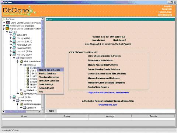This screenshot has height=133, width=177.
Task: Click the Log Out link
Action: tap(168, 6)
